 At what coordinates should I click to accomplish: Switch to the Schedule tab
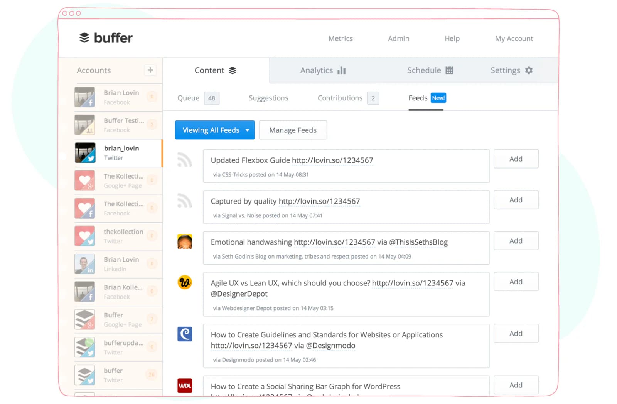430,70
